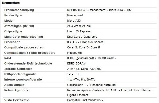This screenshot has height=103, width=159.
Task: Select the Productbeschrijving row label
Action: pyautogui.click(x=19, y=10)
